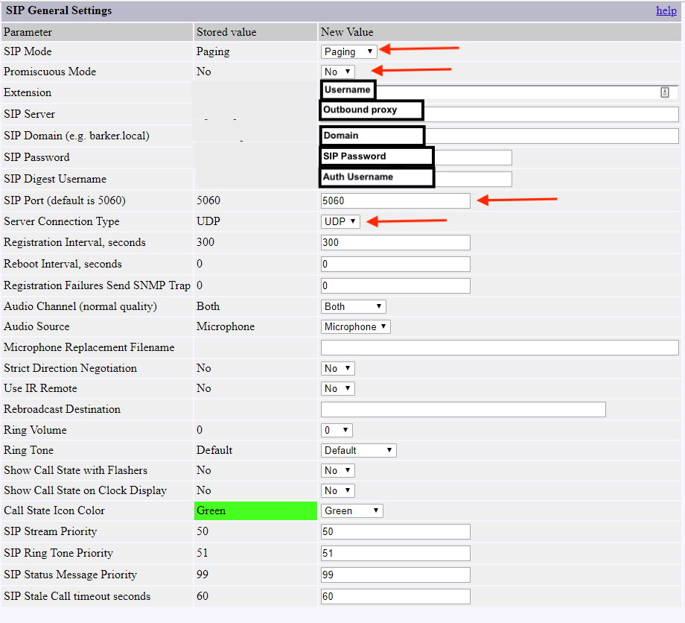The image size is (685, 623).
Task: Click stored SIP Ring Tone Priority '51'
Action: pos(203,553)
